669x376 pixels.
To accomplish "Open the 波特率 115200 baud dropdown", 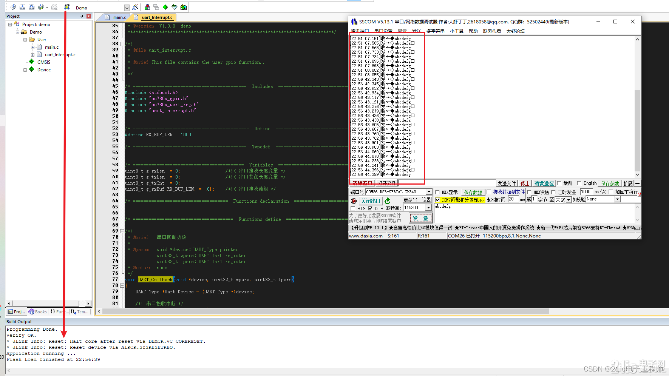I will pos(428,208).
